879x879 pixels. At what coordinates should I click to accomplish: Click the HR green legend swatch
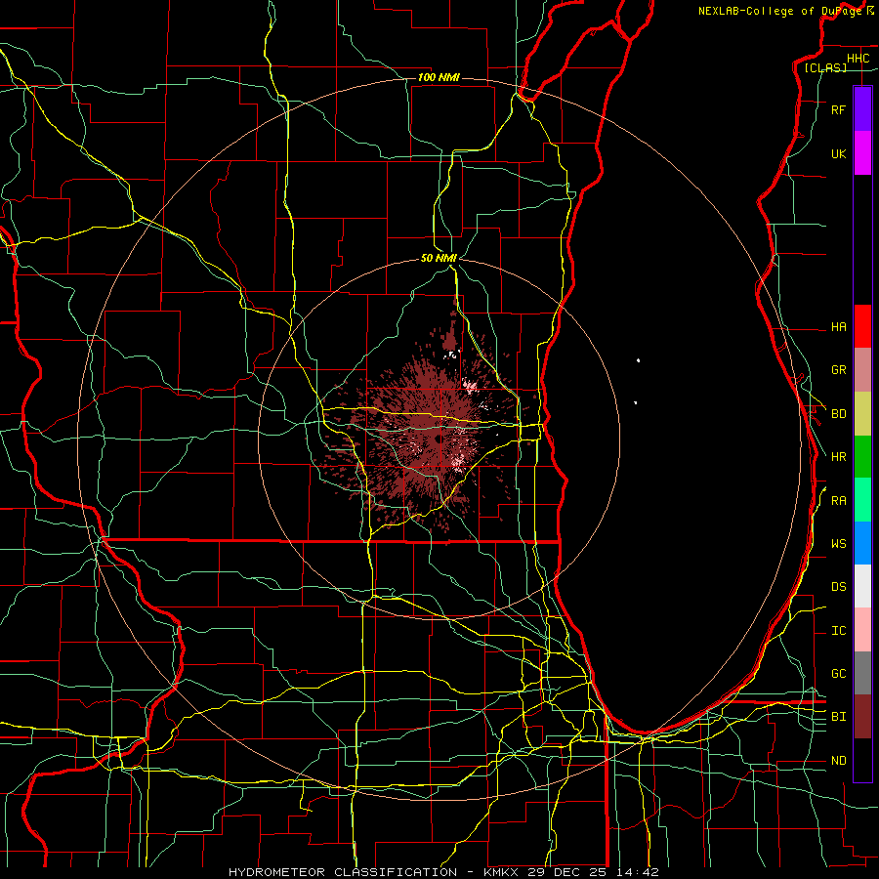tap(862, 457)
